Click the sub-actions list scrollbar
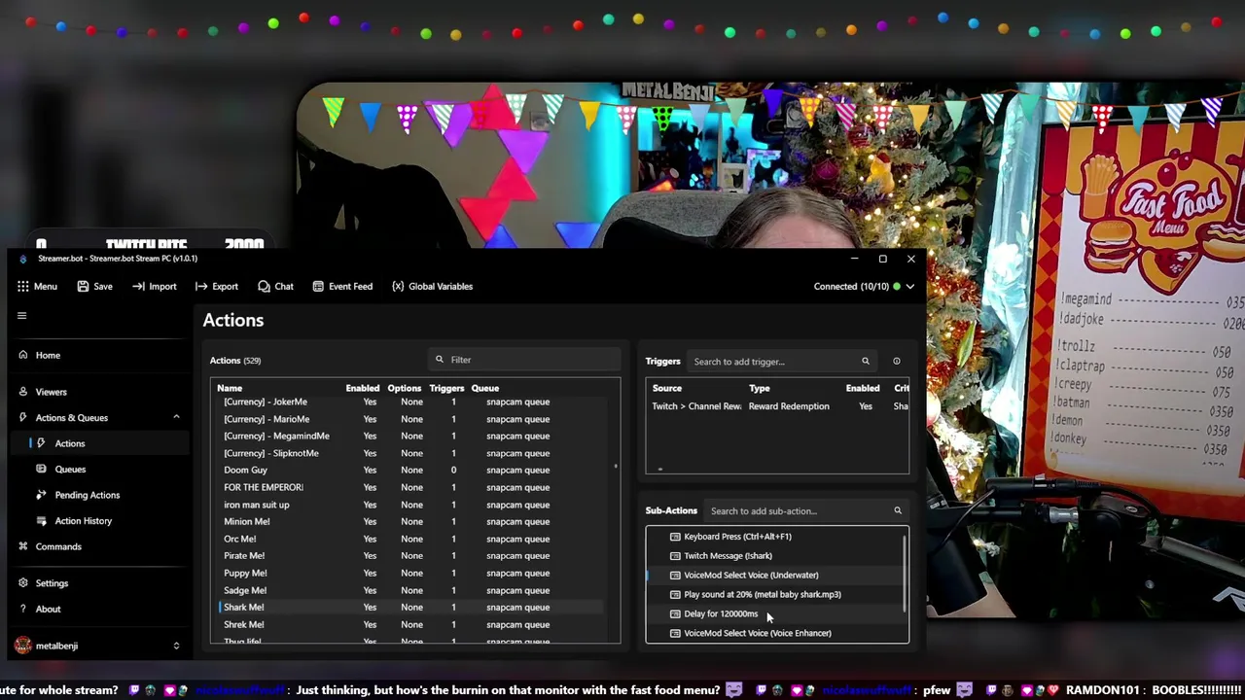Image resolution: width=1245 pixels, height=700 pixels. coord(905,574)
